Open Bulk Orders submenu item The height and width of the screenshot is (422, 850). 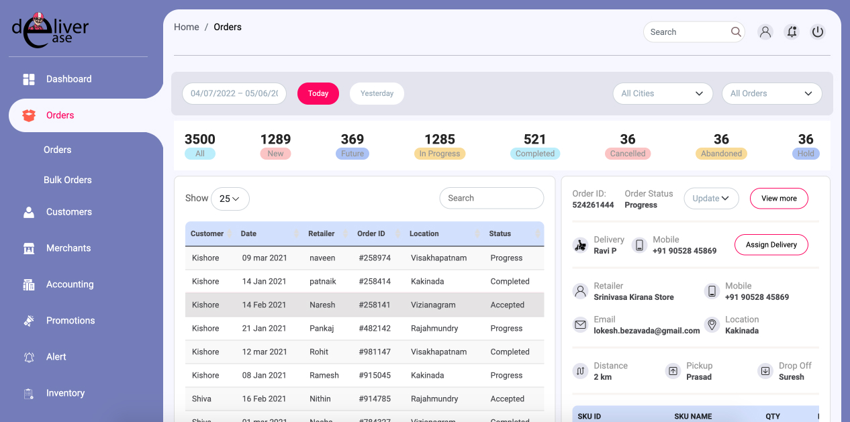67,180
